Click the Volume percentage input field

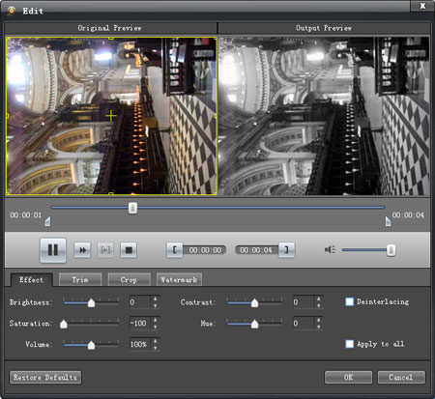(140, 344)
